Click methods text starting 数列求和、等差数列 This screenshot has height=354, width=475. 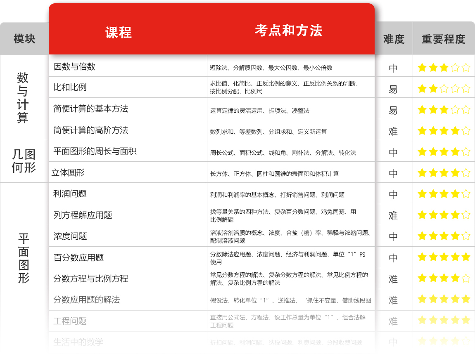pos(268,132)
